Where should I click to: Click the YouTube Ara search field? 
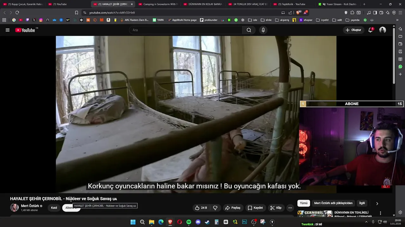(186, 30)
